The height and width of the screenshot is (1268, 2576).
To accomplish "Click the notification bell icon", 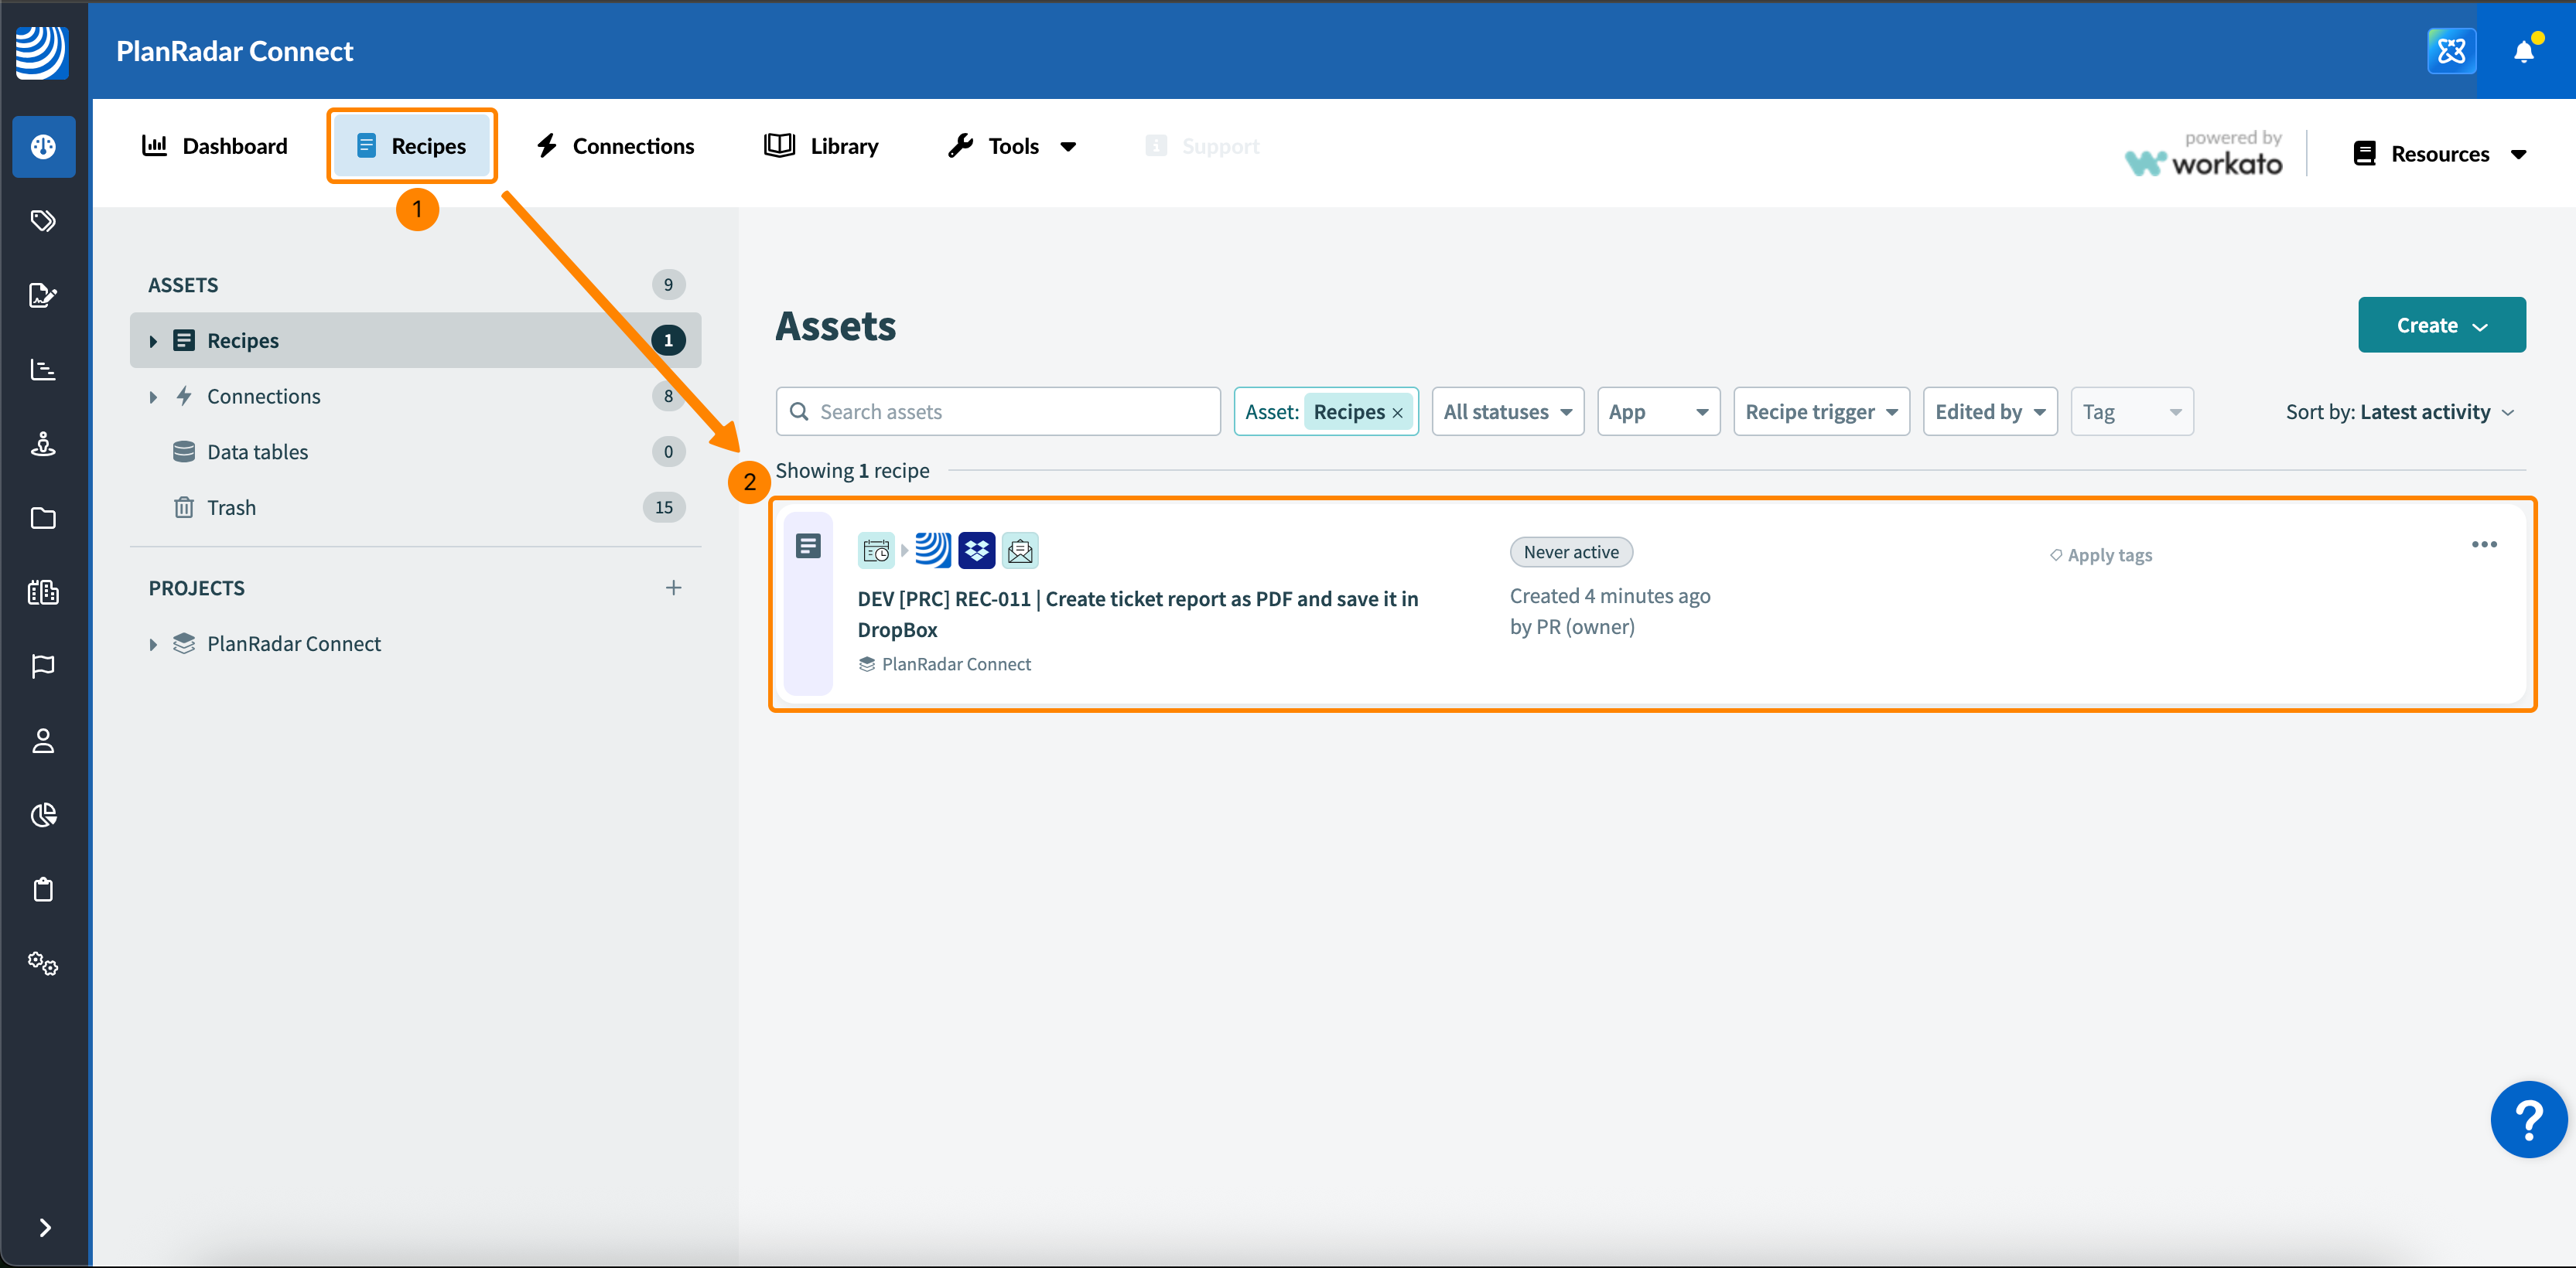I will [2523, 51].
